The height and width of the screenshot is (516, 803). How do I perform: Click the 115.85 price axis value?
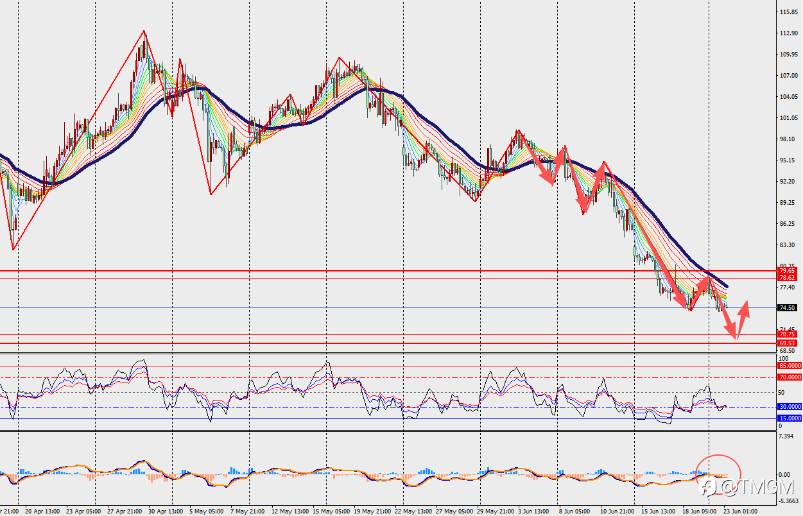click(x=788, y=12)
